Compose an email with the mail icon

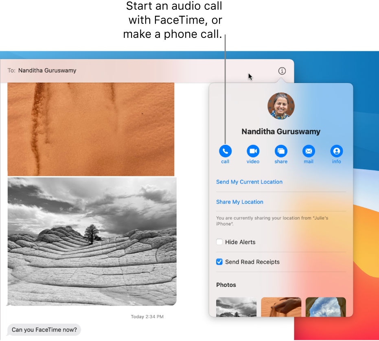point(309,151)
